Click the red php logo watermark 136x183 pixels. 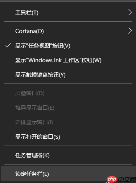tap(112, 179)
